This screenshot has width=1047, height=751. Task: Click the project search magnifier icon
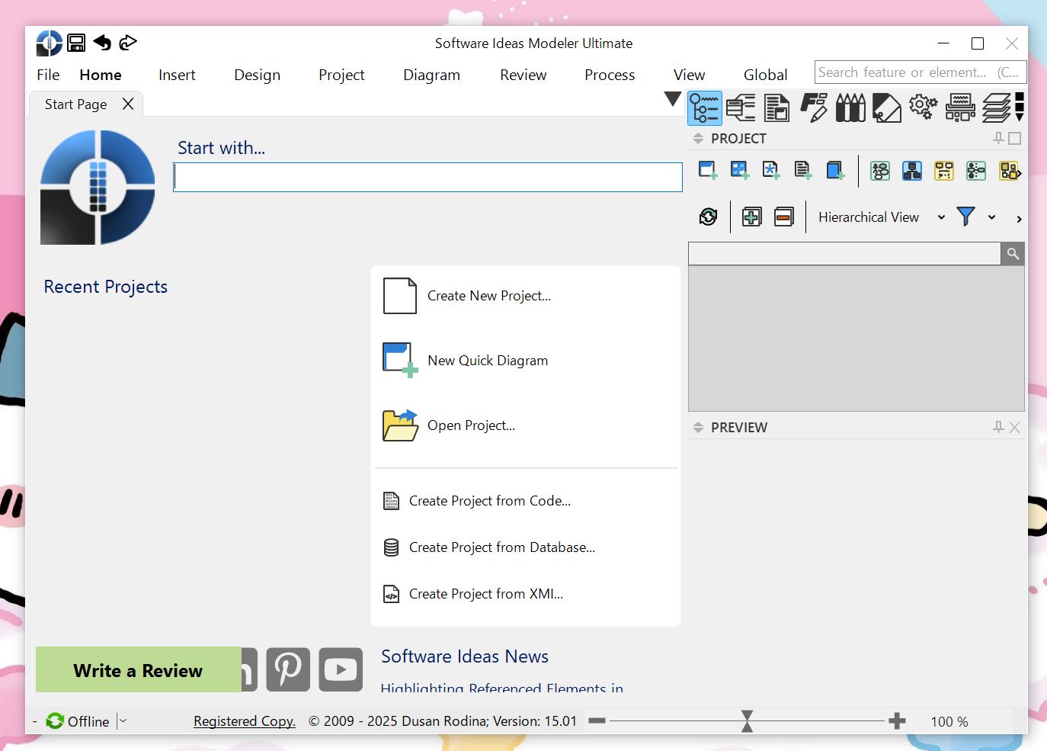pos(1013,253)
